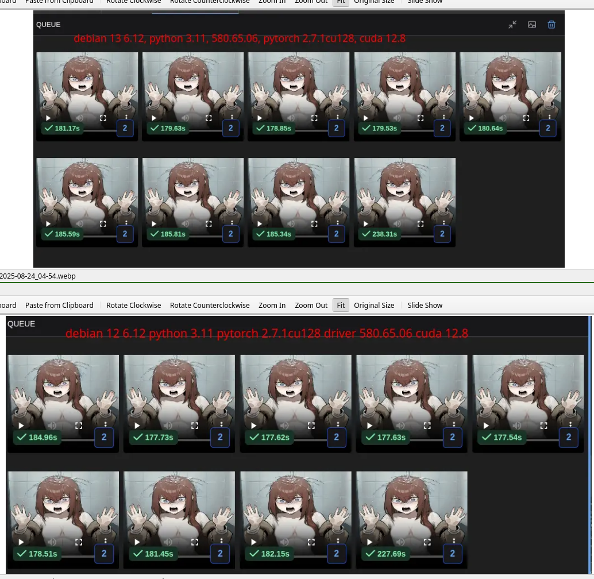
Task: Click Rotate Counterclockwise in the lower toolbar
Action: (x=210, y=305)
